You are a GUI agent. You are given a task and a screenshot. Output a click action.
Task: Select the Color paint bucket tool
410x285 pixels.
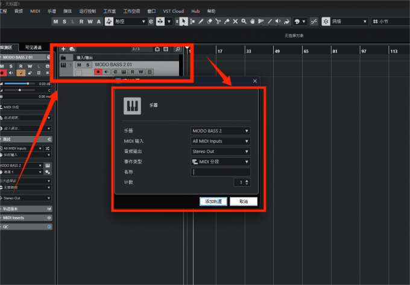coord(287,22)
